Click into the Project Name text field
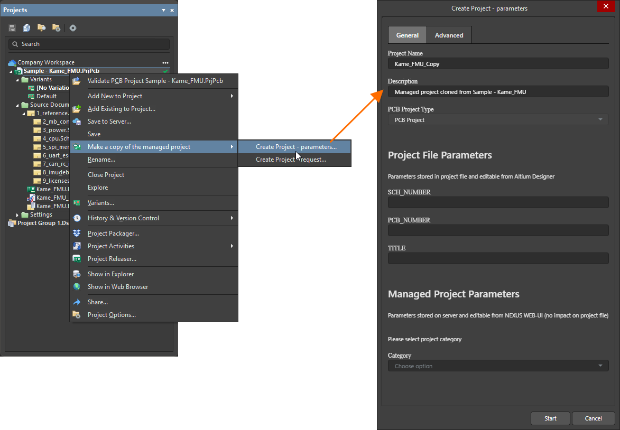 pos(498,64)
